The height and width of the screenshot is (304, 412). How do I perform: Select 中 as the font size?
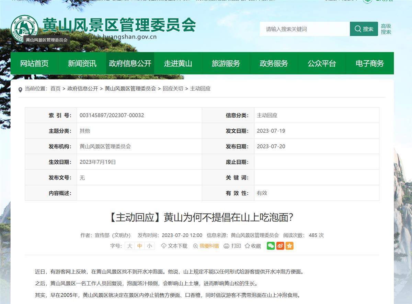pyautogui.click(x=139, y=246)
